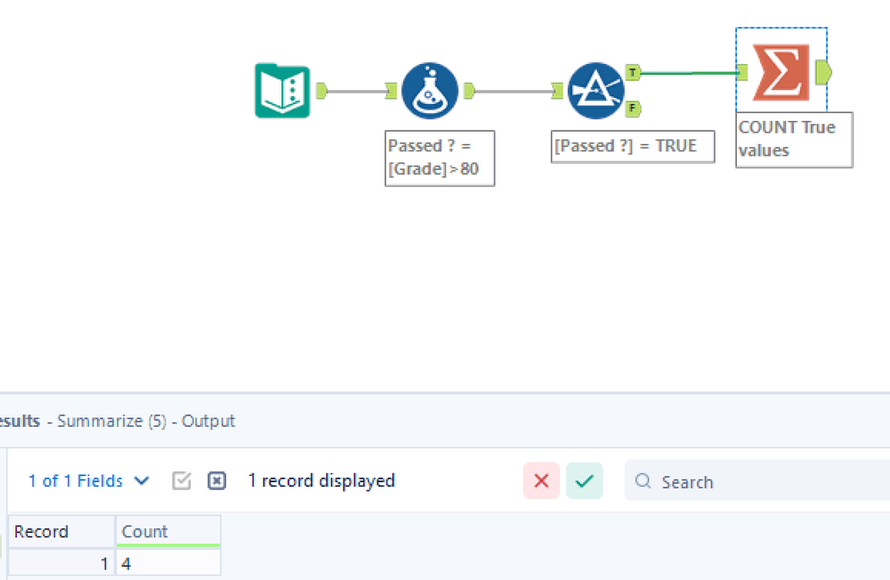This screenshot has width=890, height=580.
Task: Select record row number 1
Action: (61, 563)
